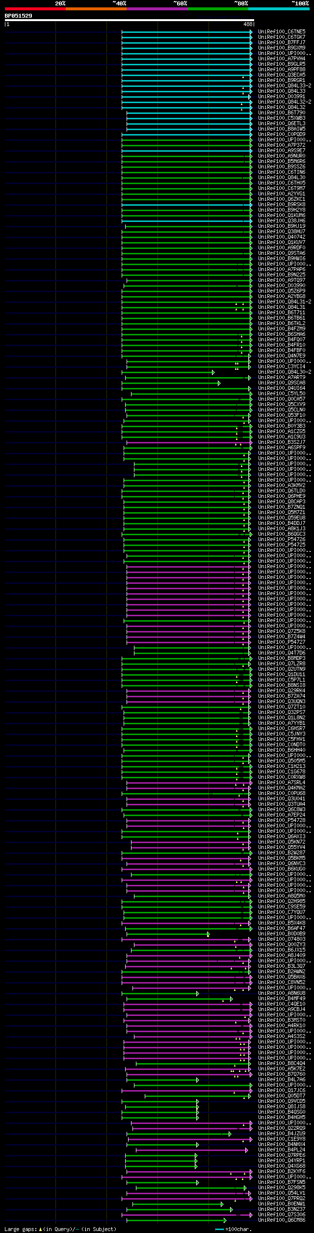The image size is (314, 1233).
Task: Open the UniRef100_P54726 entry
Action: 282,540
